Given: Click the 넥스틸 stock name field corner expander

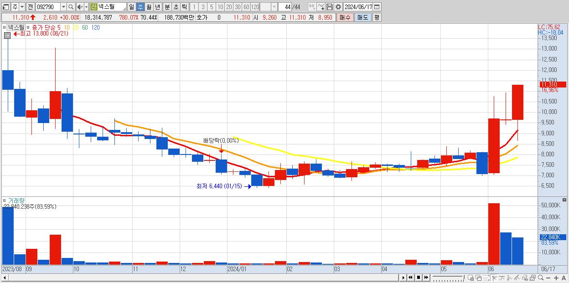Looking at the screenshot, I should 124,9.
